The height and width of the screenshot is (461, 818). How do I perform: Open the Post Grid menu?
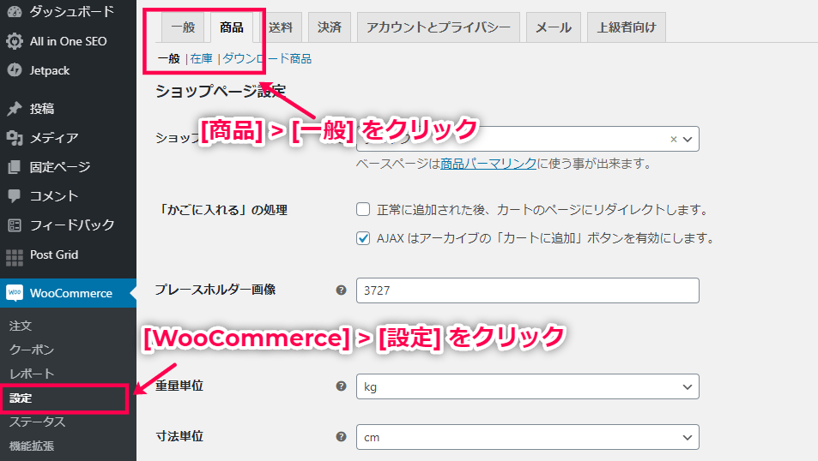(x=68, y=254)
